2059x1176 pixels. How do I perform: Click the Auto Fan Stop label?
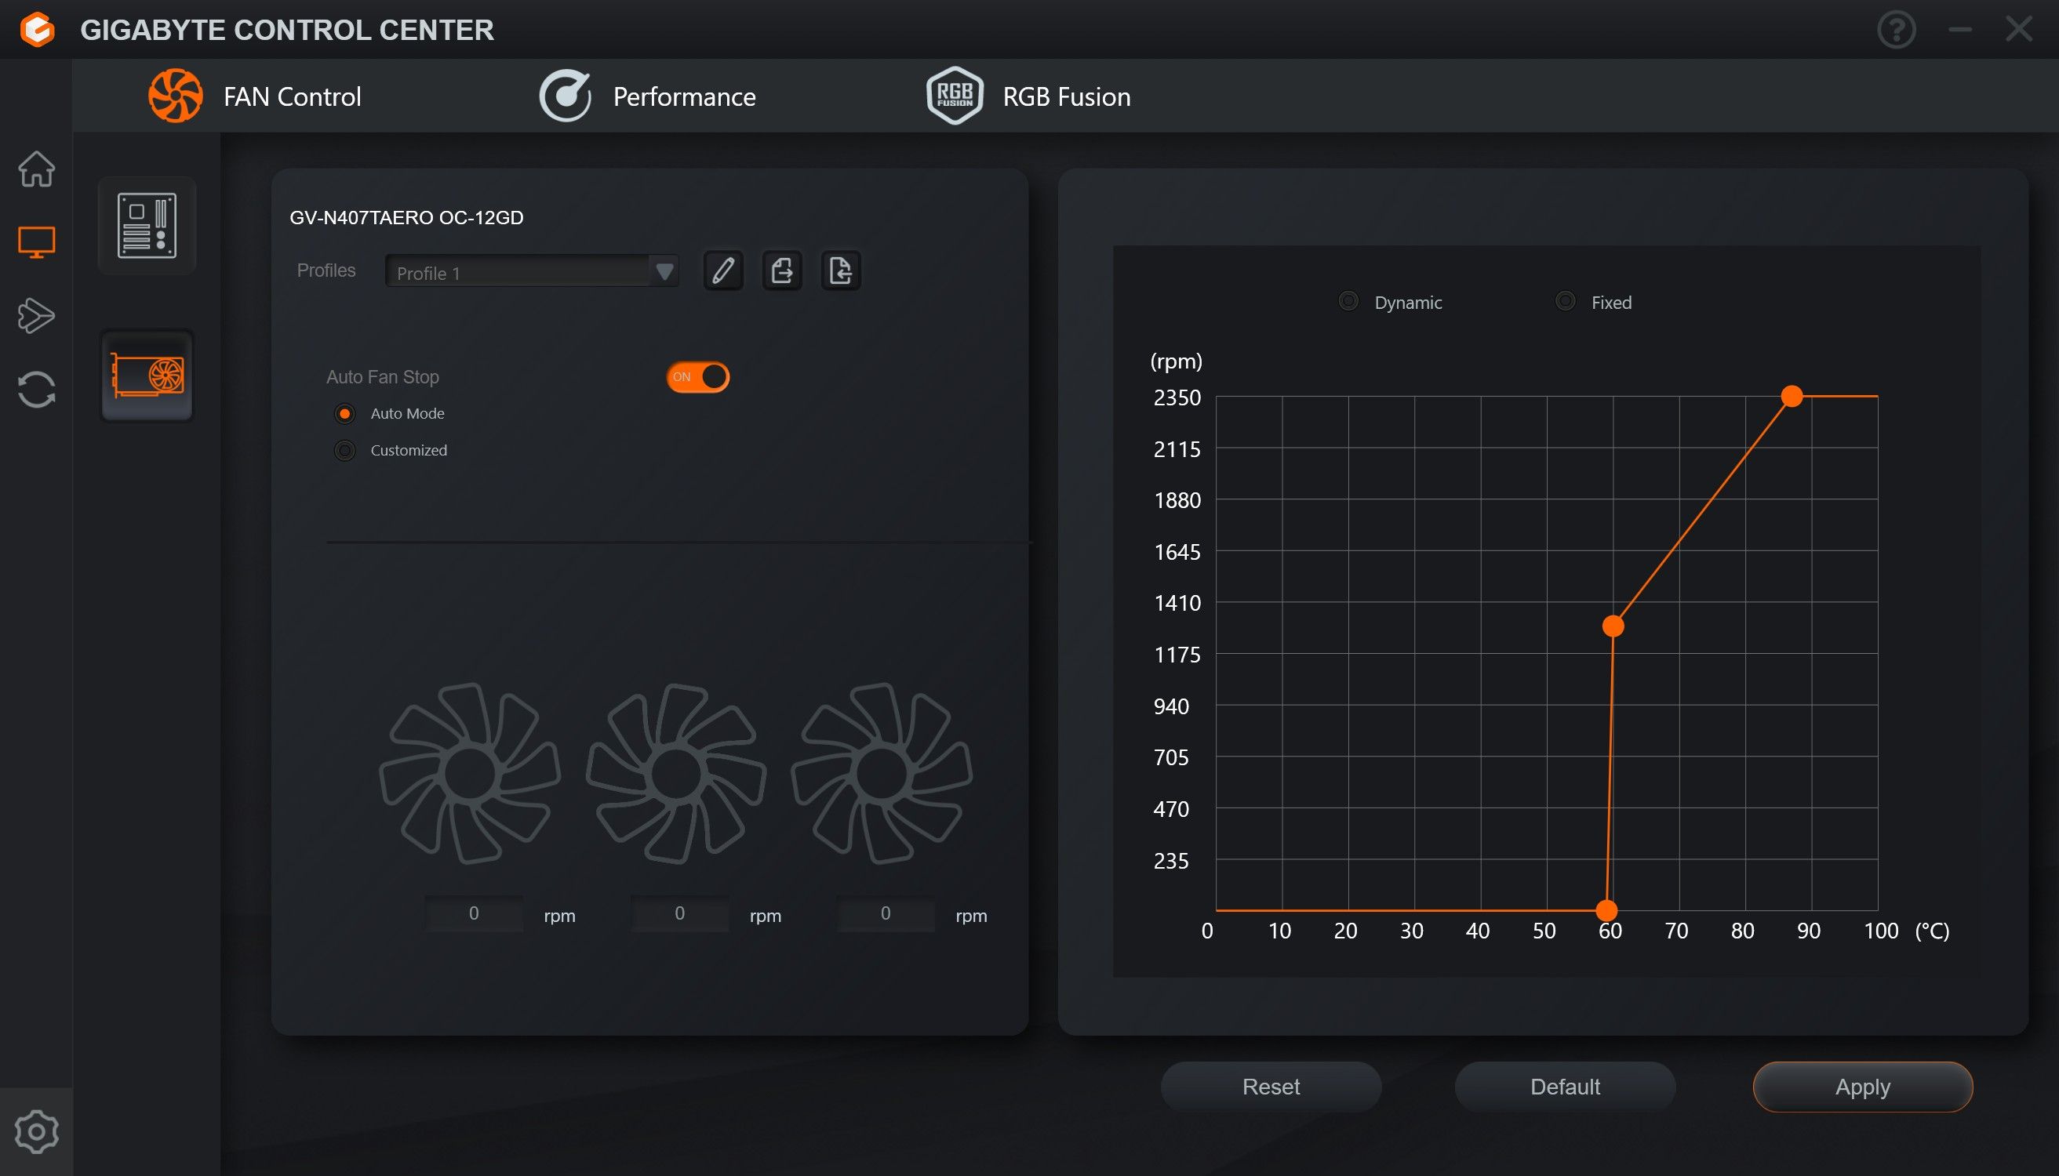pos(382,377)
